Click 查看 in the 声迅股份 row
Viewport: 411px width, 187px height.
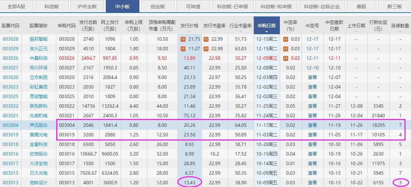tap(312, 125)
